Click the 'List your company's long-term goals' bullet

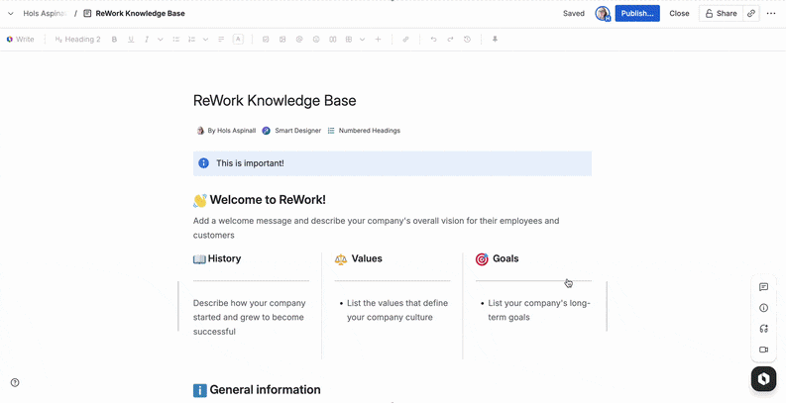click(539, 310)
